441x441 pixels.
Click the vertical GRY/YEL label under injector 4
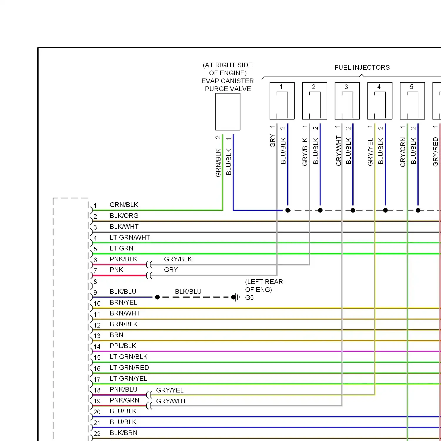(x=370, y=152)
